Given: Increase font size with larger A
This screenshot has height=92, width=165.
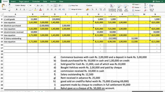Looking at the screenshot, I should pyautogui.click(x=38, y=5).
